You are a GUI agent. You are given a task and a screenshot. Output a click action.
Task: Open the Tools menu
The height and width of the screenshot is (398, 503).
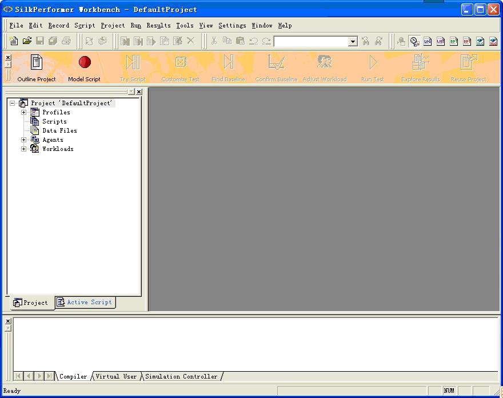point(185,25)
